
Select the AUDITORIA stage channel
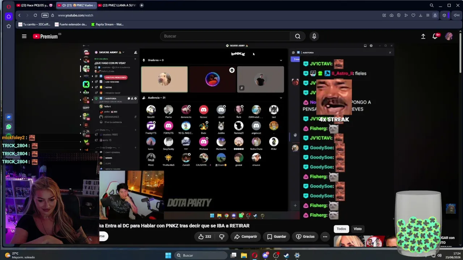(x=111, y=99)
